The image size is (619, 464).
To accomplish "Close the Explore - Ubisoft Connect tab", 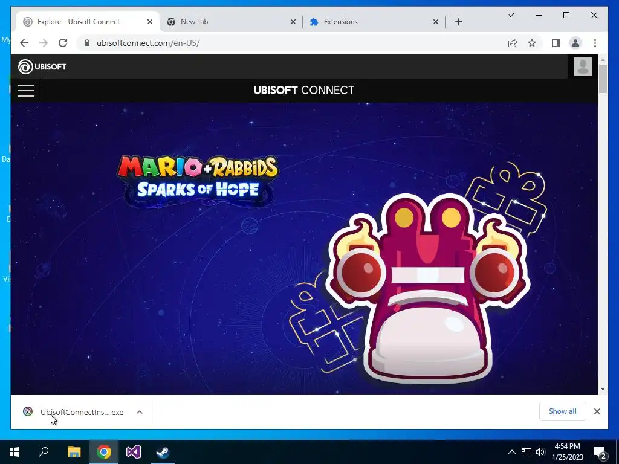I will coord(150,22).
